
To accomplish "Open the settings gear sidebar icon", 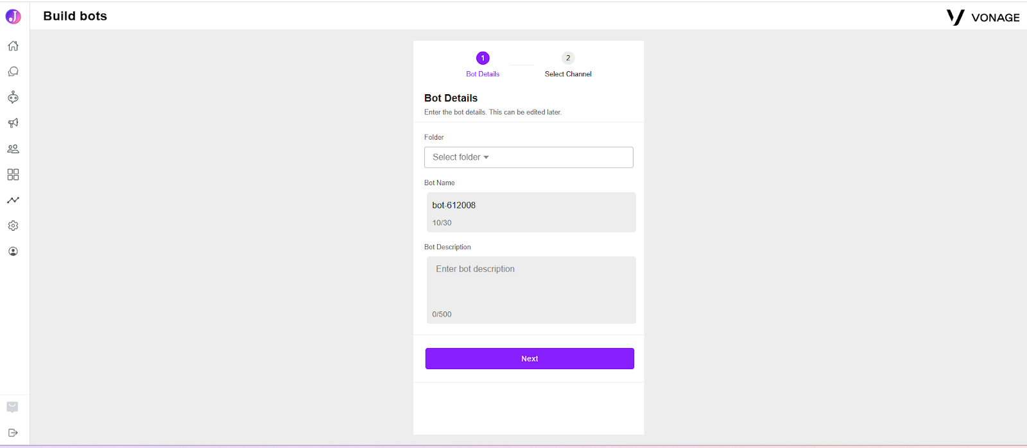I will (x=13, y=226).
